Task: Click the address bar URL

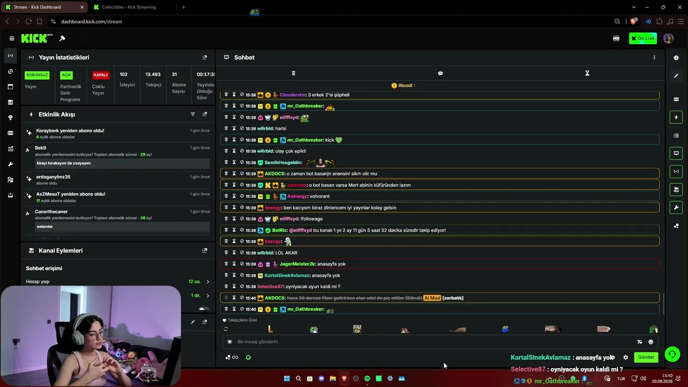Action: [91, 21]
